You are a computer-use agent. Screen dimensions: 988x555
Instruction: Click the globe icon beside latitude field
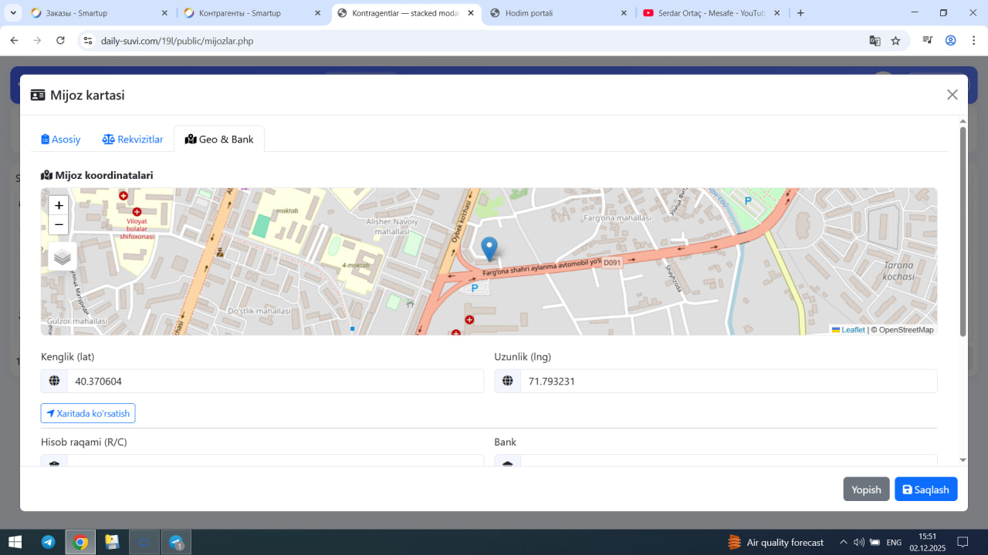54,381
